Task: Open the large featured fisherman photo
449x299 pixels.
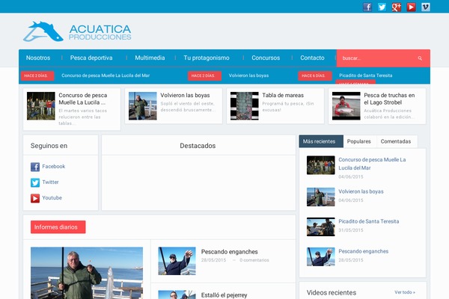Action: 87,273
